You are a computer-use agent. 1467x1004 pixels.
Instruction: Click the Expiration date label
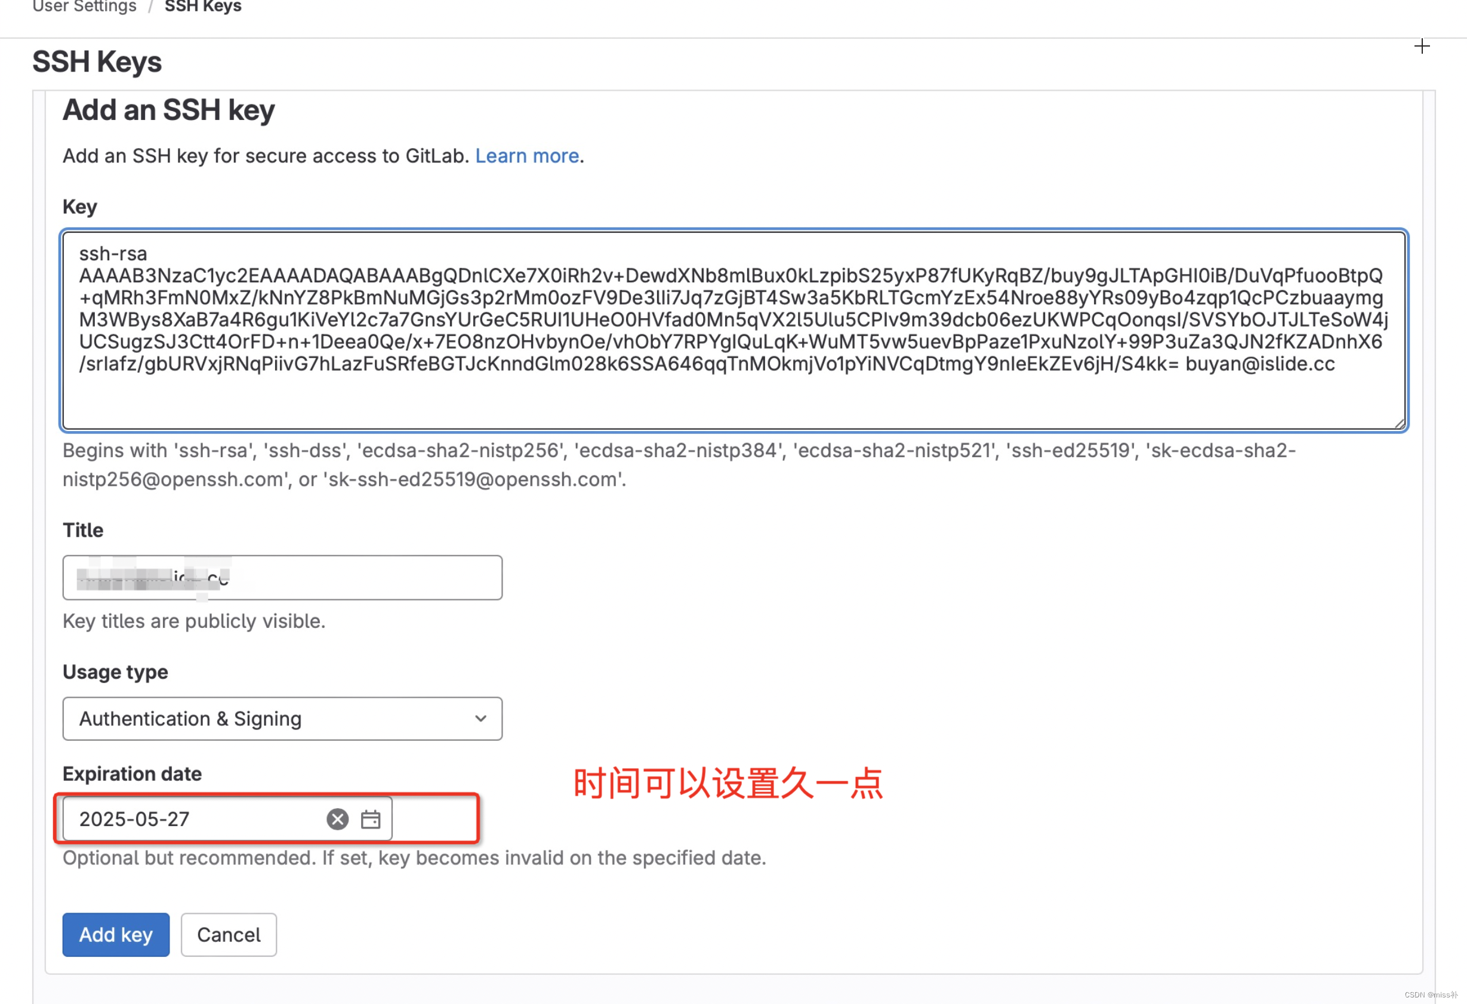pyautogui.click(x=132, y=774)
